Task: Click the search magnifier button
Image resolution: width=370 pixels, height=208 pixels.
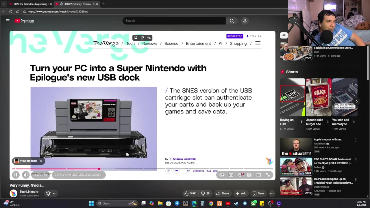Action: [x=232, y=21]
